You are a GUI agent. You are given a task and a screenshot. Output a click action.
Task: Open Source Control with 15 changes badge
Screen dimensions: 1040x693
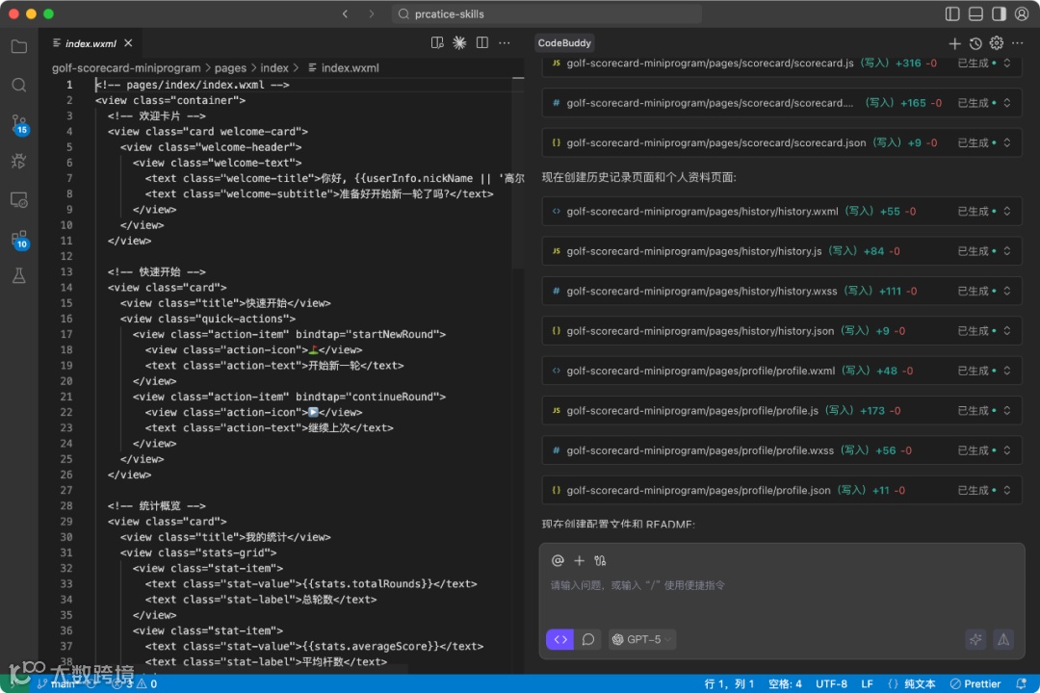pyautogui.click(x=19, y=123)
